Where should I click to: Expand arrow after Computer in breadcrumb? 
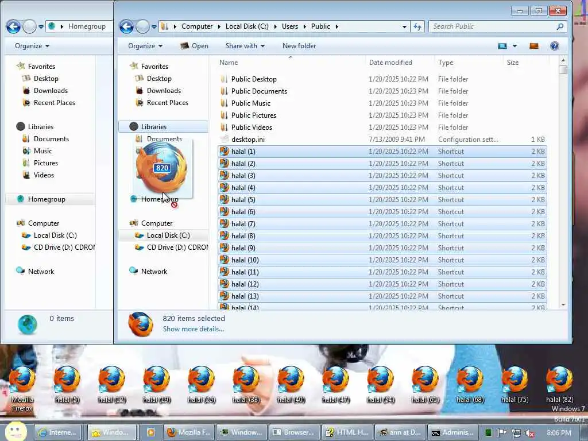219,26
